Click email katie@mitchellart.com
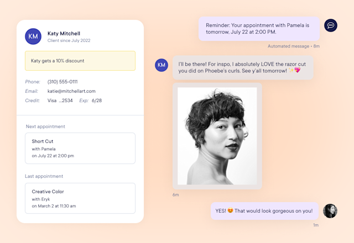Viewport: 354px width, 243px height. tap(71, 91)
